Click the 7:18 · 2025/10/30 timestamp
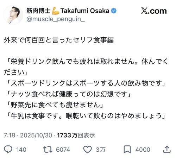The height and width of the screenshot is (164, 176). tap(28, 135)
